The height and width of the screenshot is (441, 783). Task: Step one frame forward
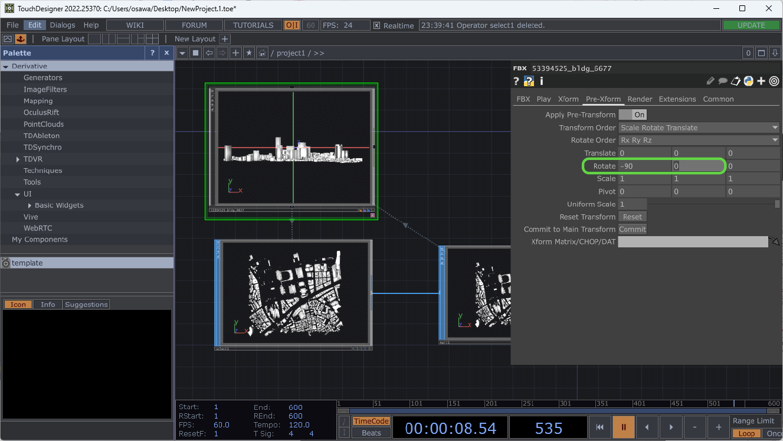(671, 427)
